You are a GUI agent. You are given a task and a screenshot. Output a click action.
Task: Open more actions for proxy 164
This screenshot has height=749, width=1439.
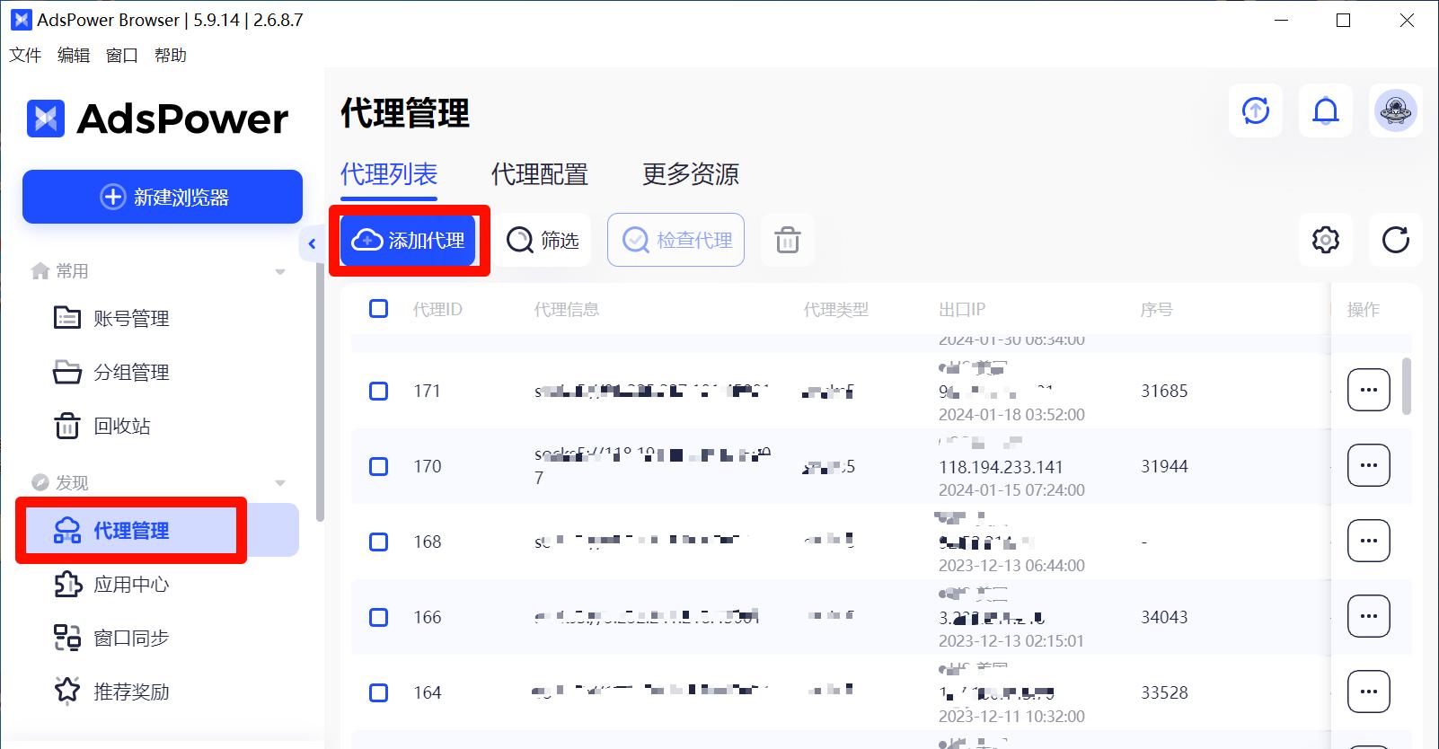[x=1368, y=692]
